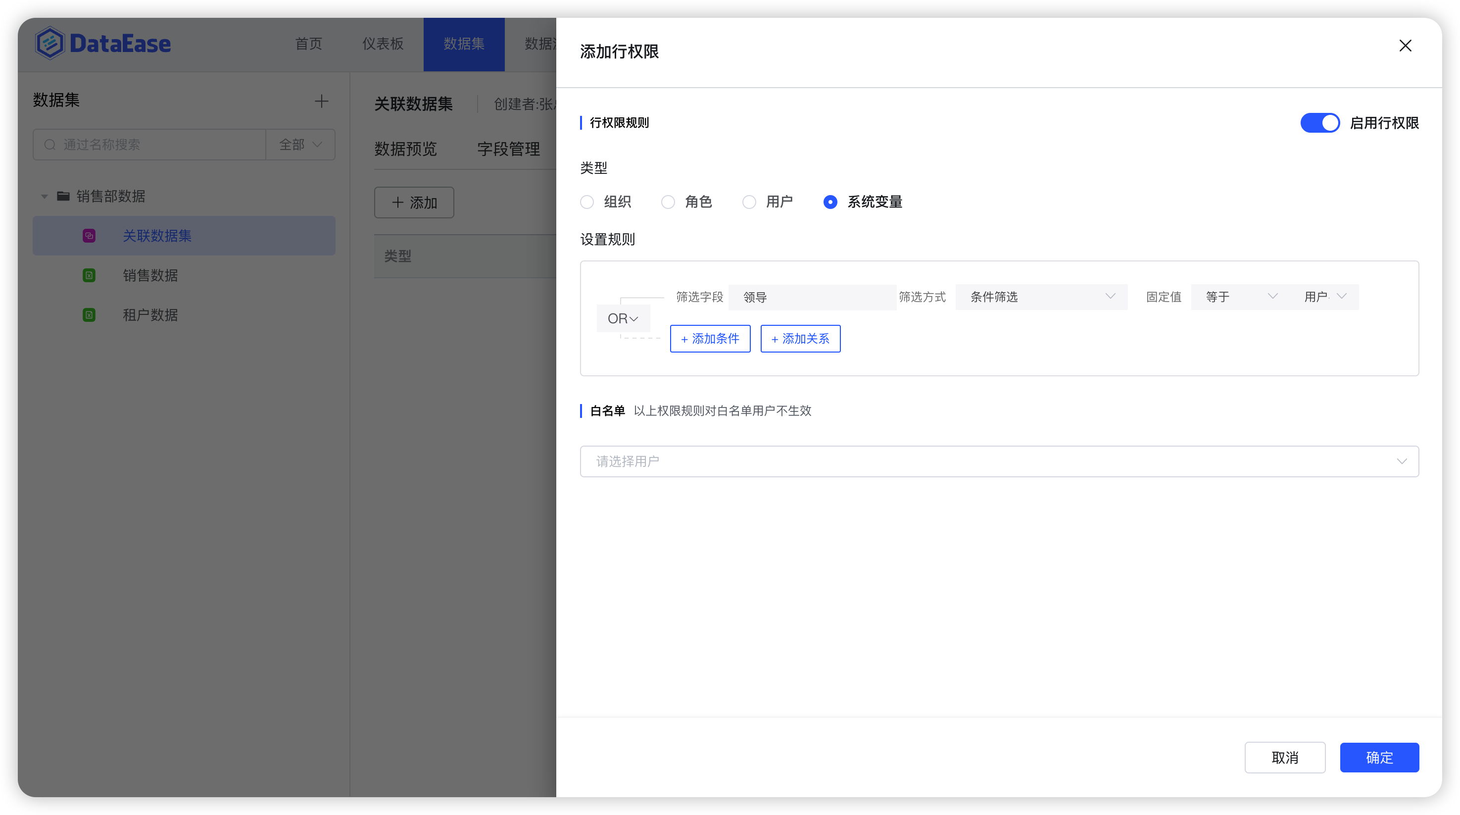Close the 添加行权限 drawer
1460x815 pixels.
point(1405,46)
